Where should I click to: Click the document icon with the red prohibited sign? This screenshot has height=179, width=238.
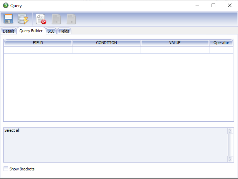pyautogui.click(x=41, y=19)
